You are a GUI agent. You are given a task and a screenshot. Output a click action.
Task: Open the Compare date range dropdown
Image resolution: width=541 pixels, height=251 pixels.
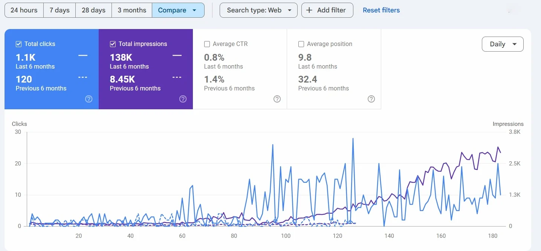click(178, 10)
